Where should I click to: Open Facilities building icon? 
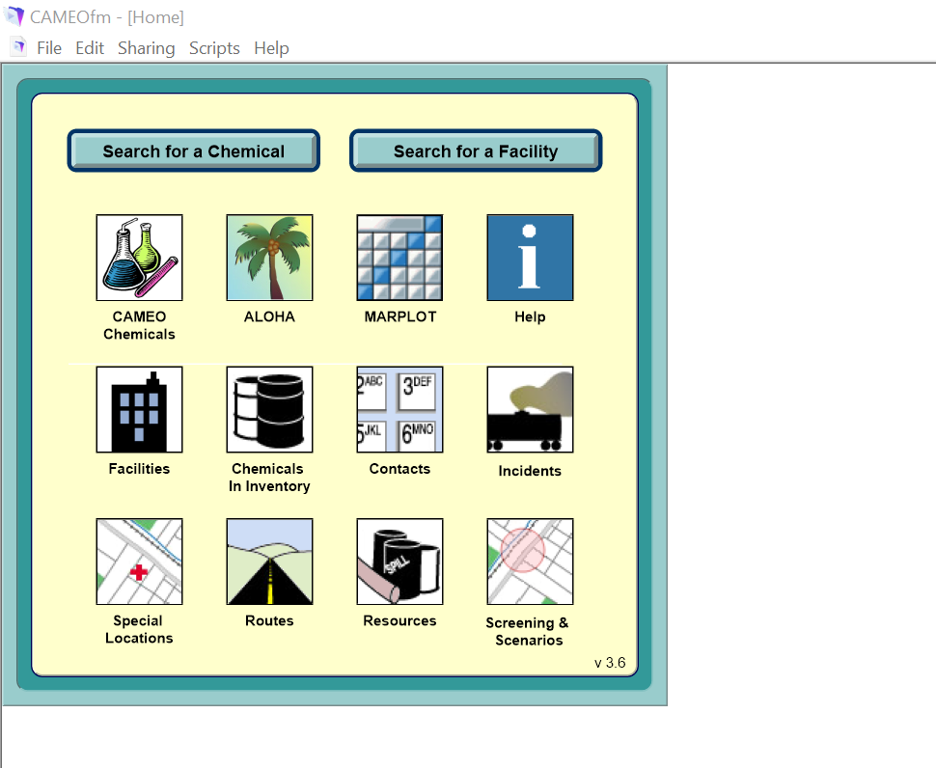pyautogui.click(x=139, y=409)
